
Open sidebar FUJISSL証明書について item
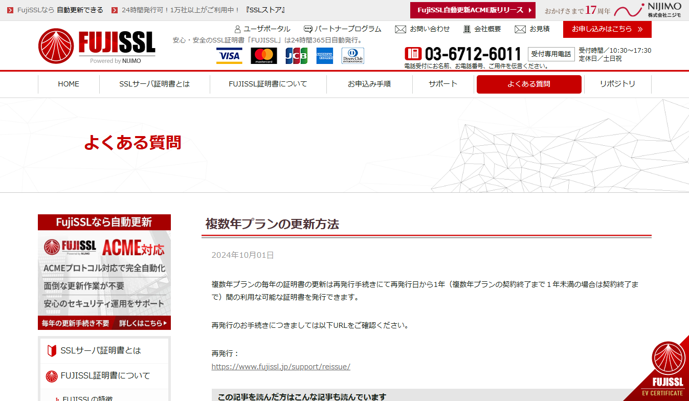[104, 376]
